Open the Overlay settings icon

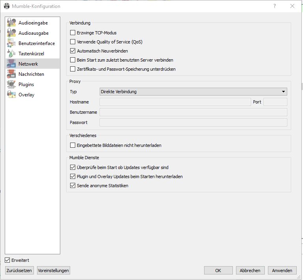[11, 95]
